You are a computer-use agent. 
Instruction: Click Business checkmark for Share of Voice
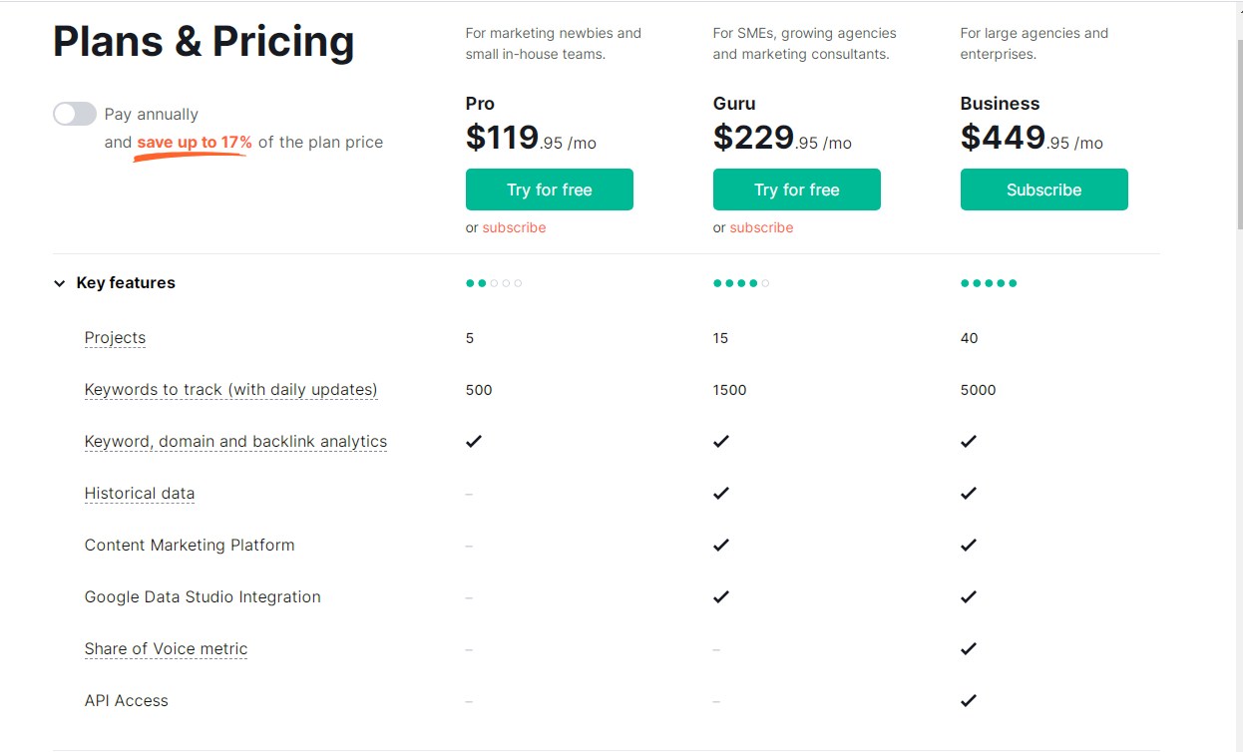click(x=968, y=648)
